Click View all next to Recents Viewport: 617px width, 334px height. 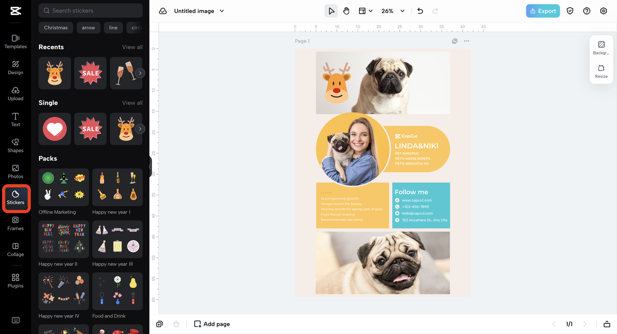point(132,47)
